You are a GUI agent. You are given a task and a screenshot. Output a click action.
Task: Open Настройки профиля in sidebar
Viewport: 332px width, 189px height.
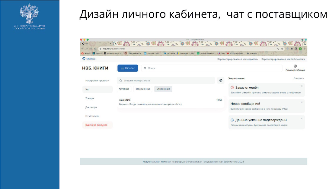coord(97,81)
